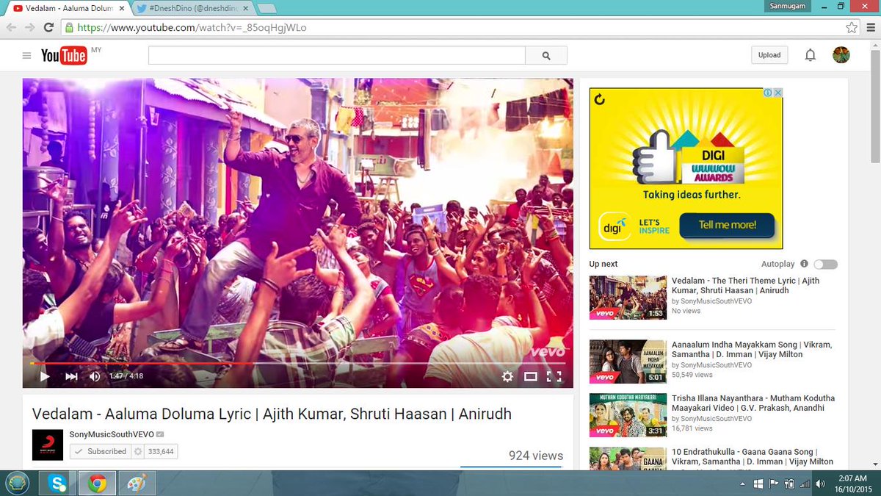Enter full screen mode

[554, 376]
